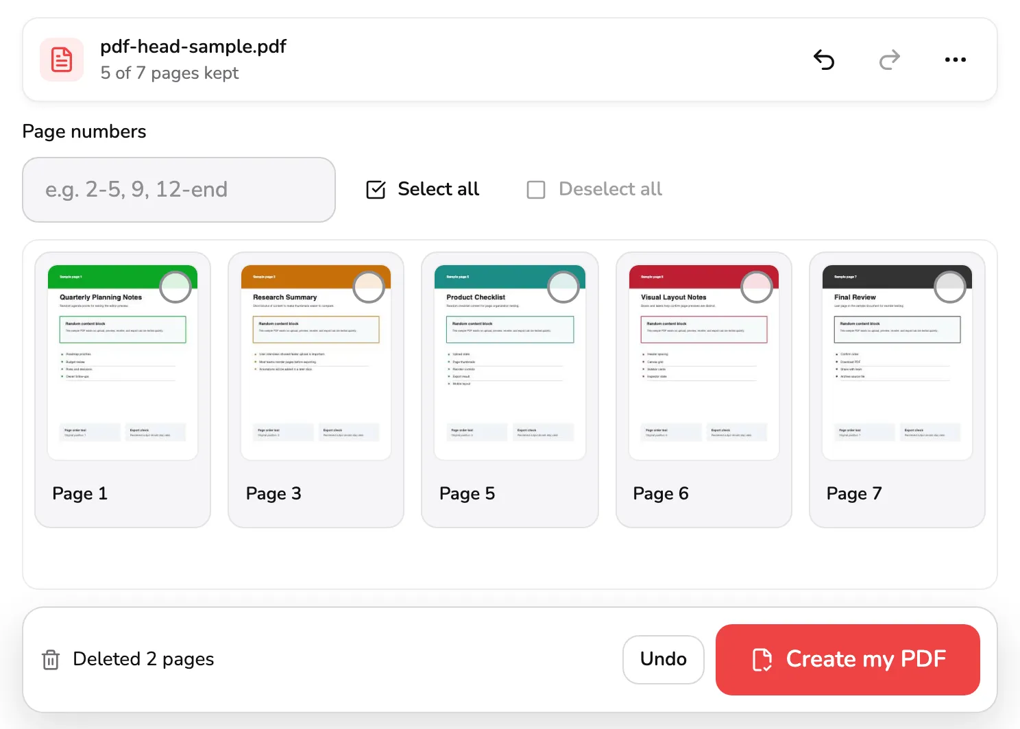This screenshot has width=1020, height=729.
Task: Toggle selection circle on Page 1 thumbnail
Action: (175, 287)
